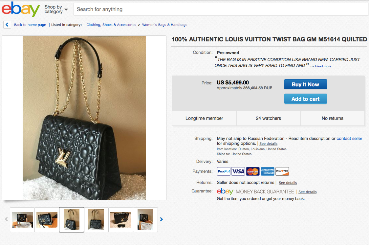This screenshot has width=369, height=245.
Task: Click the PayPal payment icon
Action: [224, 171]
